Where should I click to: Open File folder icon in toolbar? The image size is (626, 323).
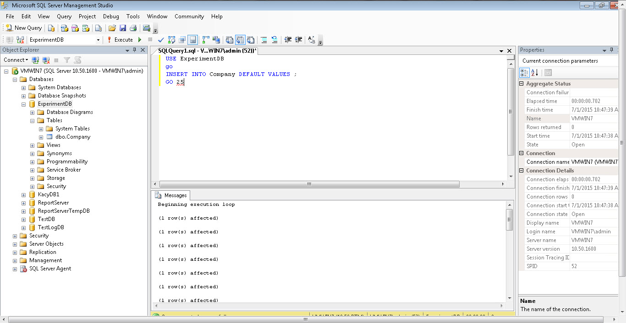coord(112,28)
